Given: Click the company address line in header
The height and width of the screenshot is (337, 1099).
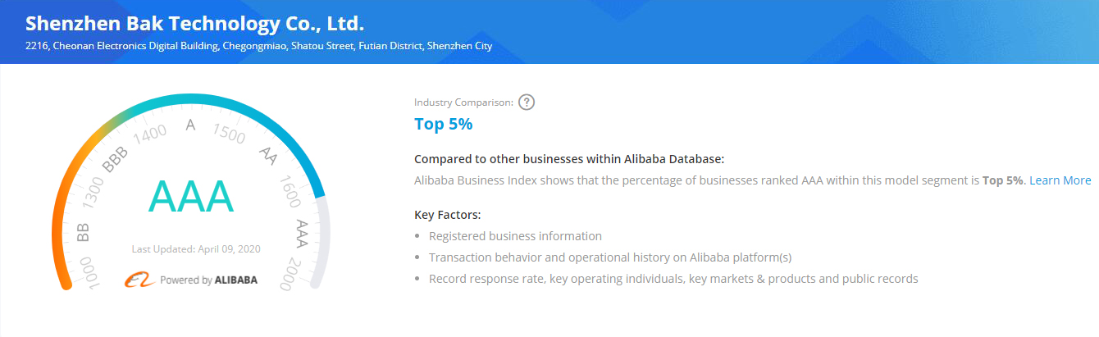Looking at the screenshot, I should pyautogui.click(x=258, y=46).
